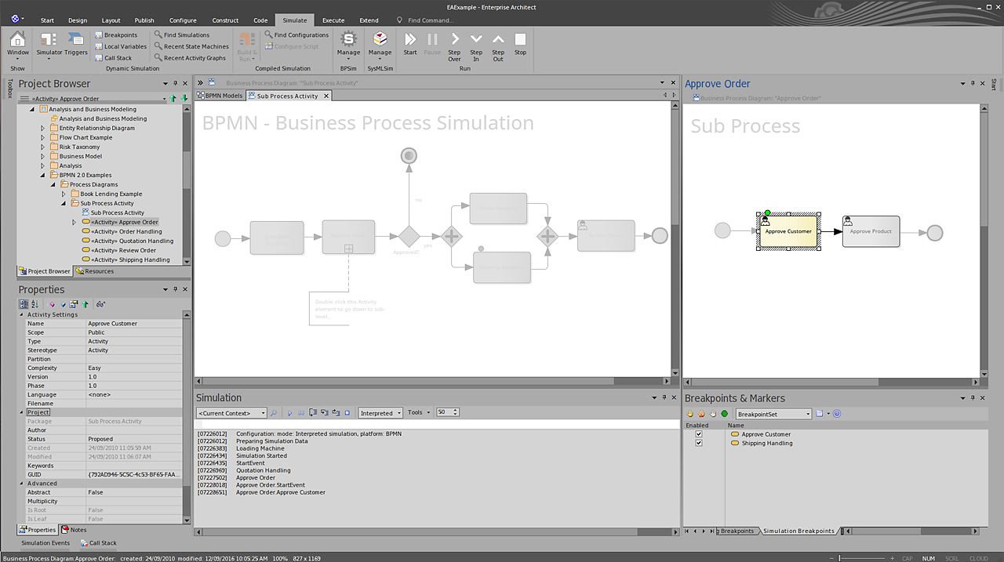
Task: Click the Find Command search field
Action: [430, 20]
